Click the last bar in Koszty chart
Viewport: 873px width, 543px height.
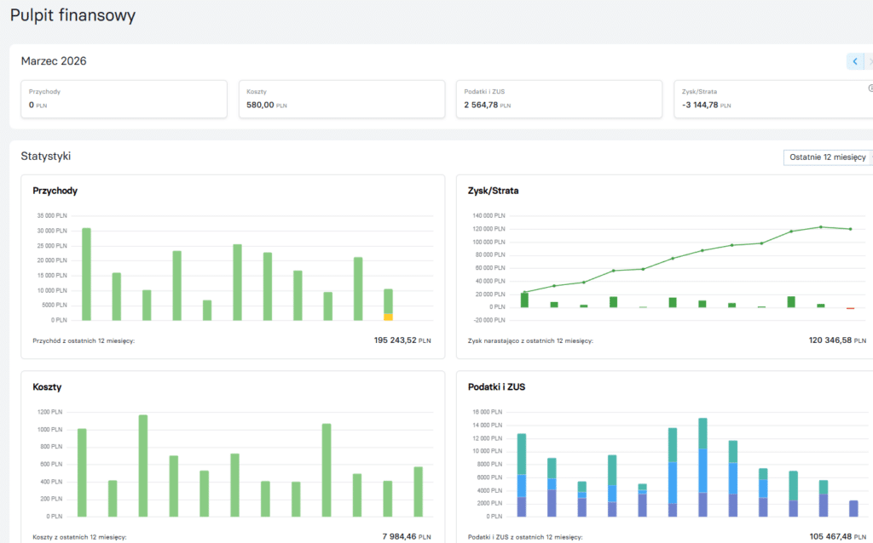(418, 492)
